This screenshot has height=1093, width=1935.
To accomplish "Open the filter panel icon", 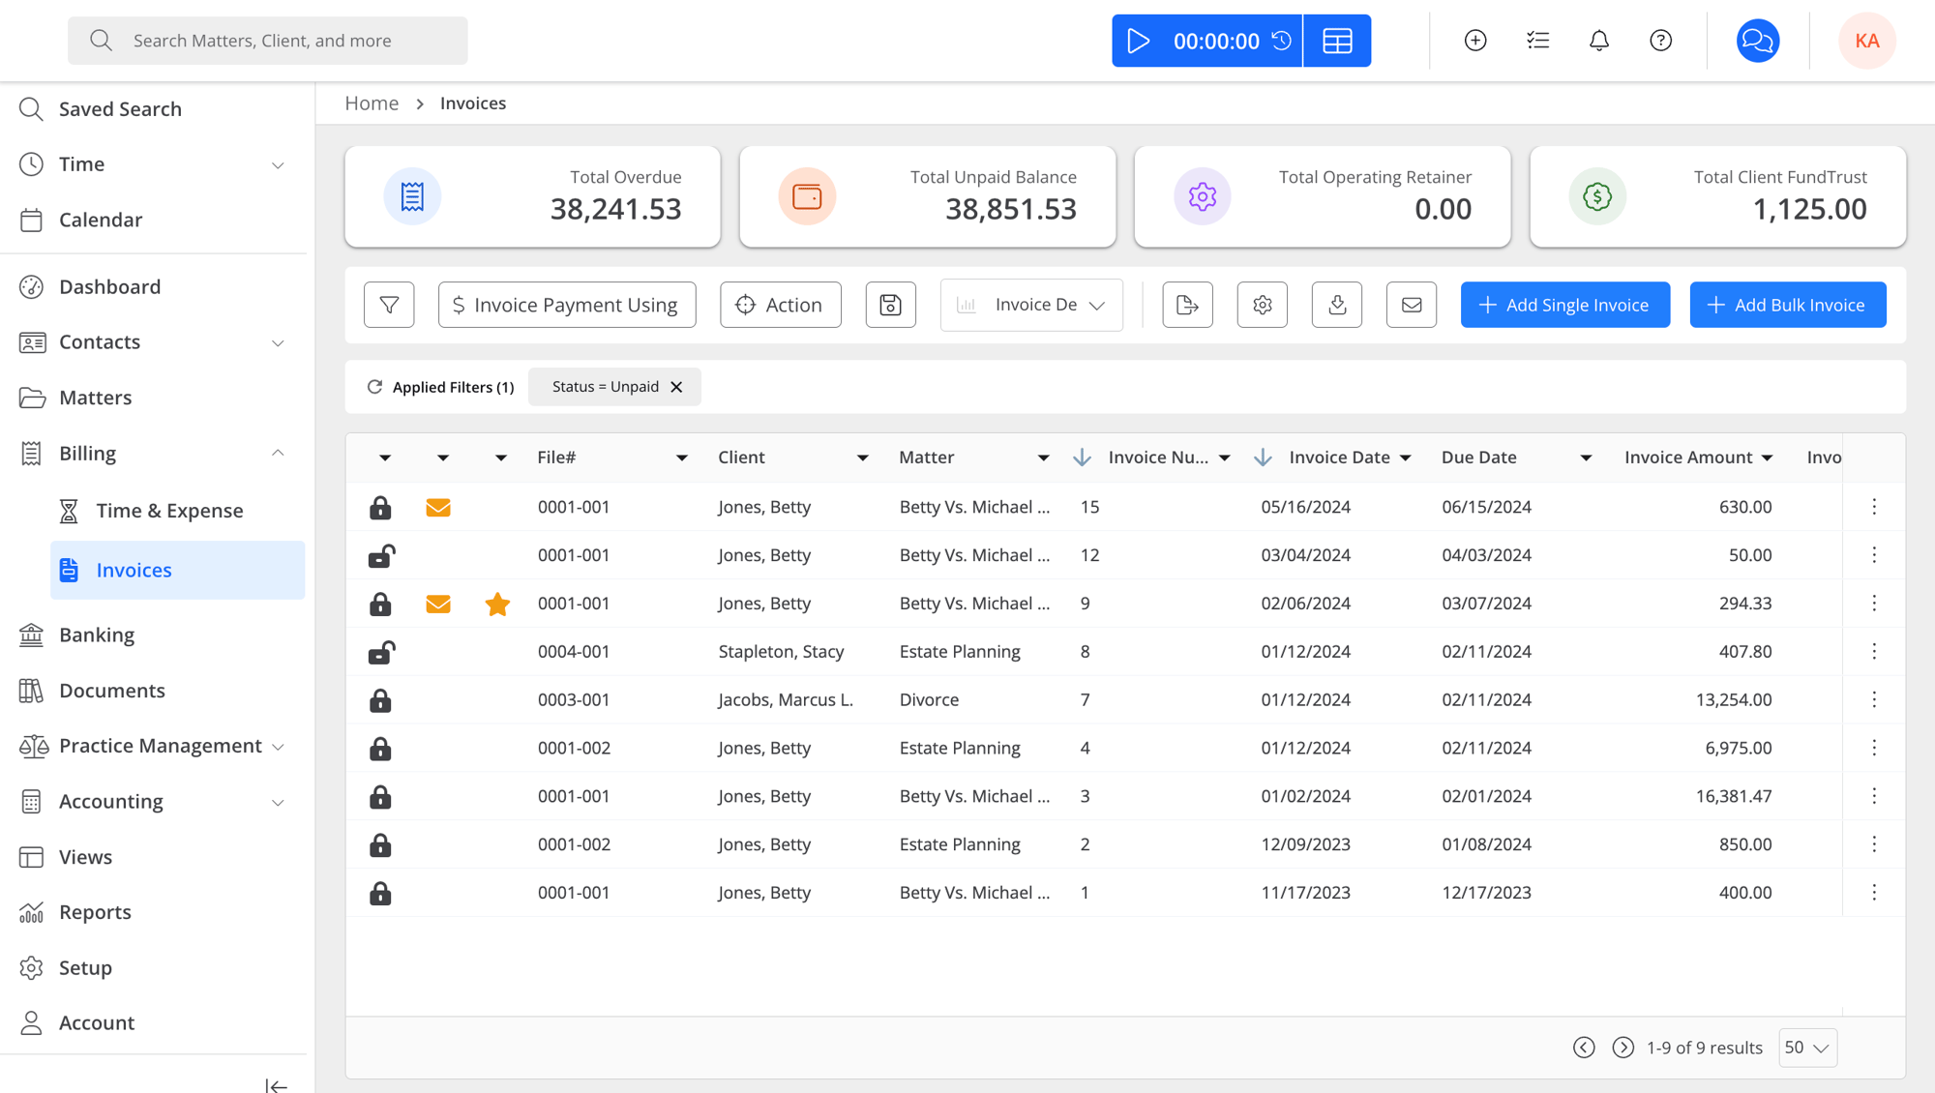I will (388, 305).
